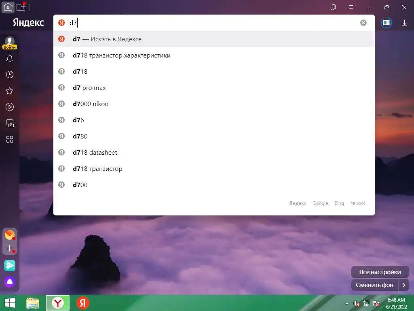Launch the Alice assistant purple icon
This screenshot has width=414, height=311.
10,282
